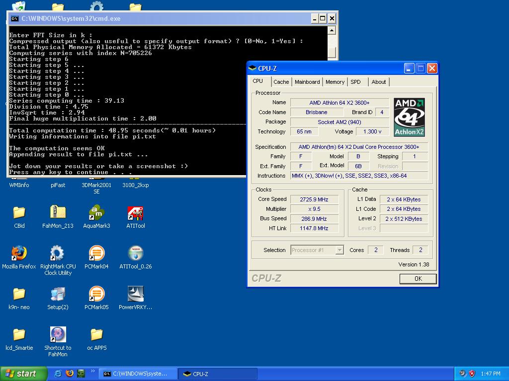
Task: Click the Core Speed value 2725.9 MHz
Action: [314, 199]
